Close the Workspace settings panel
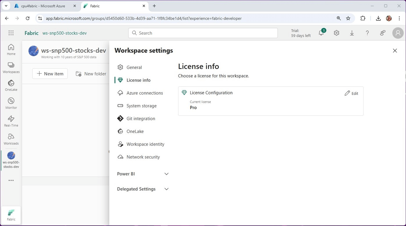406x226 pixels. click(x=395, y=51)
